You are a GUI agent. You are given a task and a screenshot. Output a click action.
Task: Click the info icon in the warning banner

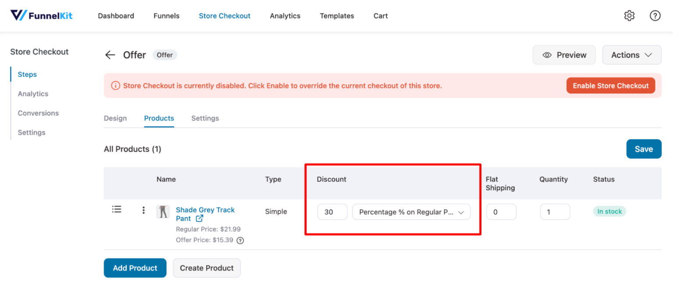(x=115, y=85)
